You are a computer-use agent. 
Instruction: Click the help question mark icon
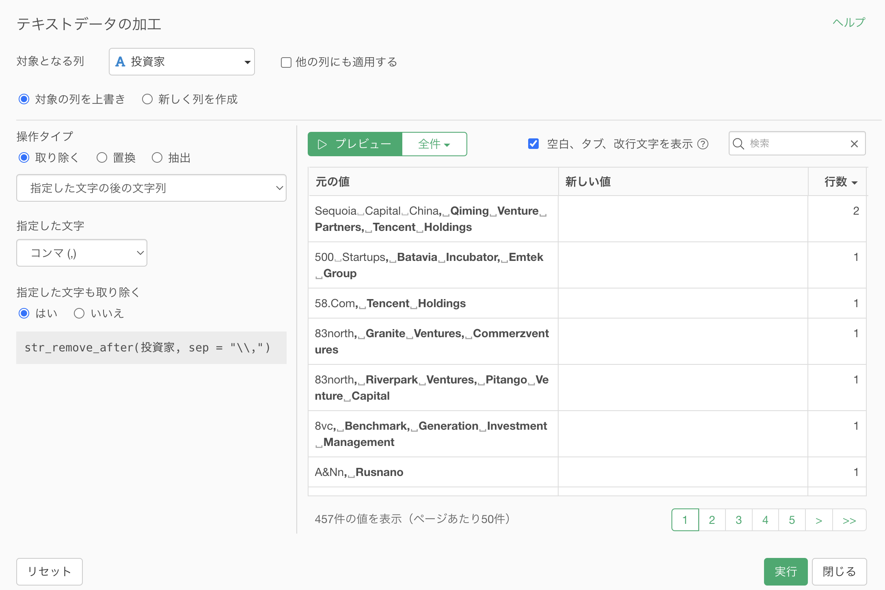pos(703,144)
